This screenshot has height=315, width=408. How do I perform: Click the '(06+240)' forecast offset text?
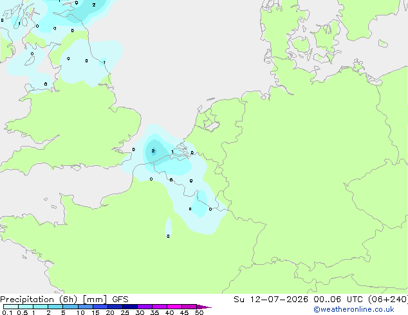tap(387, 300)
